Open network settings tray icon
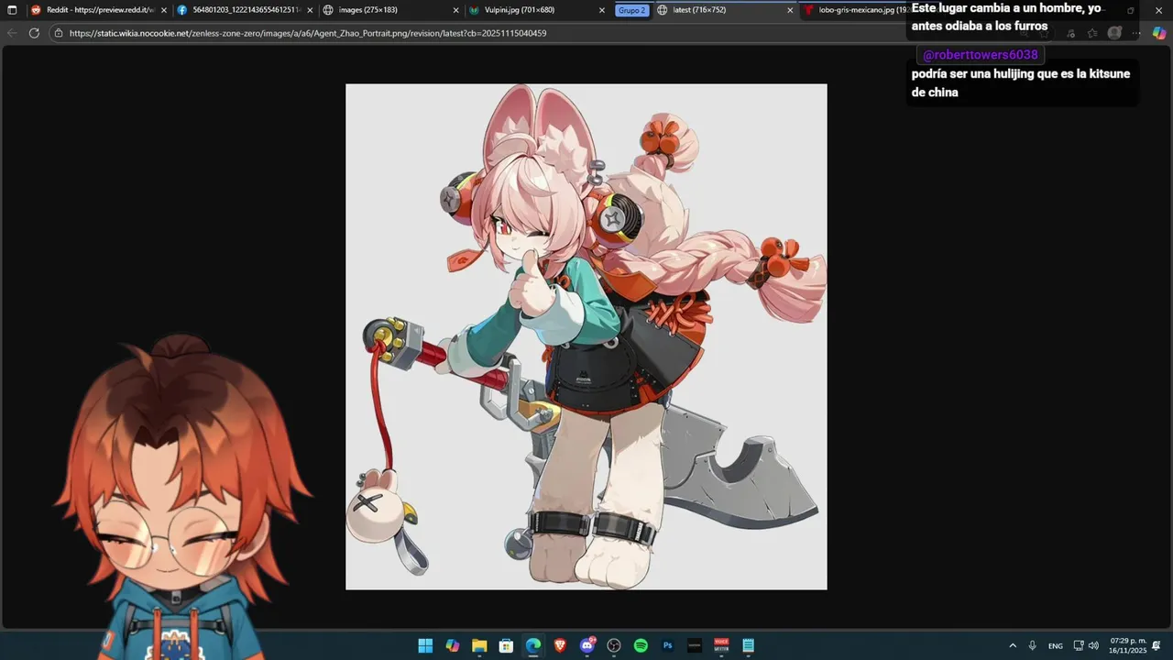Image resolution: width=1173 pixels, height=660 pixels. pyautogui.click(x=1079, y=645)
